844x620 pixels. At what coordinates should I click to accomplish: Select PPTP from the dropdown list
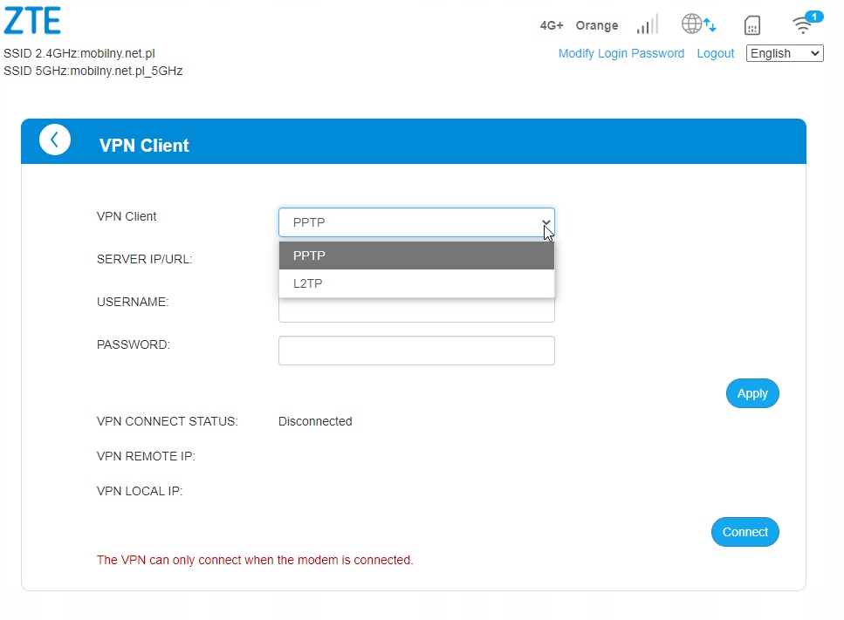[416, 255]
